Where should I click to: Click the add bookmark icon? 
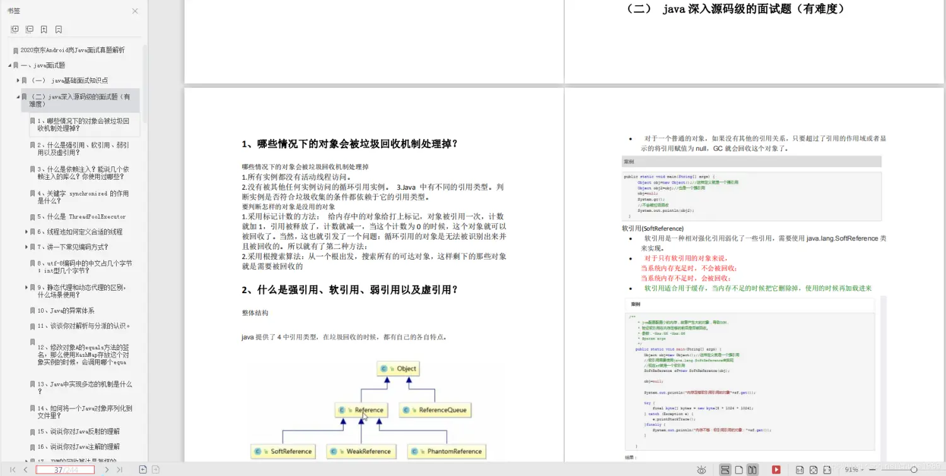(x=44, y=29)
